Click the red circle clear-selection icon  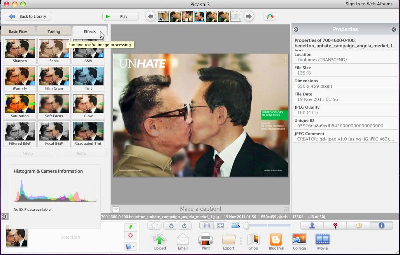(131, 236)
